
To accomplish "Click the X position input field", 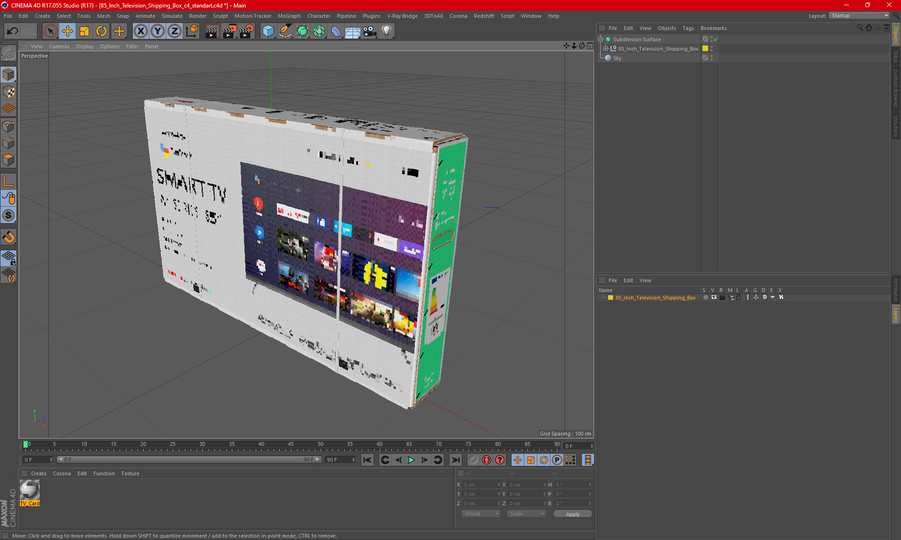I will [x=481, y=485].
